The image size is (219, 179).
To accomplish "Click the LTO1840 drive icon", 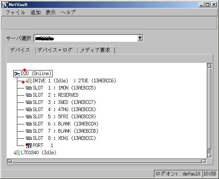I will point(17,153).
